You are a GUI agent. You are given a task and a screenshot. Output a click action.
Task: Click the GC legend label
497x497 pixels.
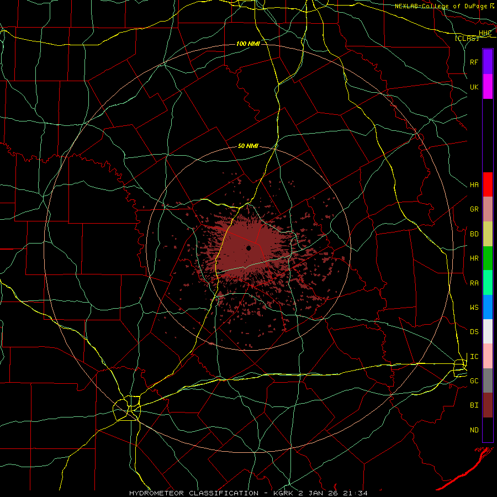point(474,381)
